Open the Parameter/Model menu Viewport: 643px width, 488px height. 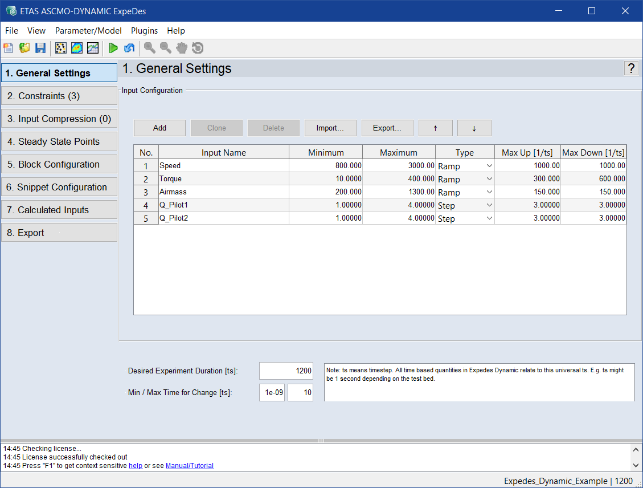[x=88, y=31]
